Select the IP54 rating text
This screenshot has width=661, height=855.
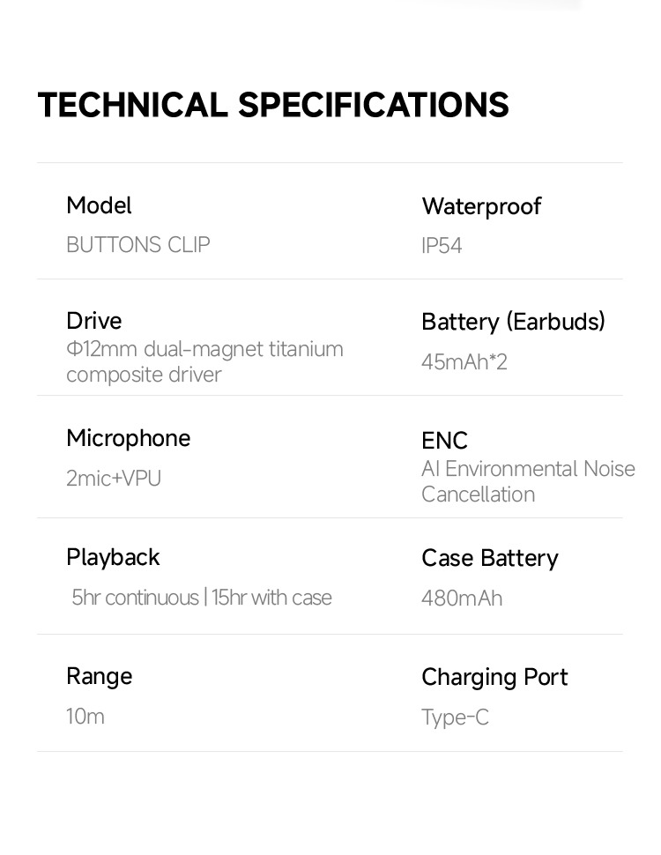tap(442, 246)
